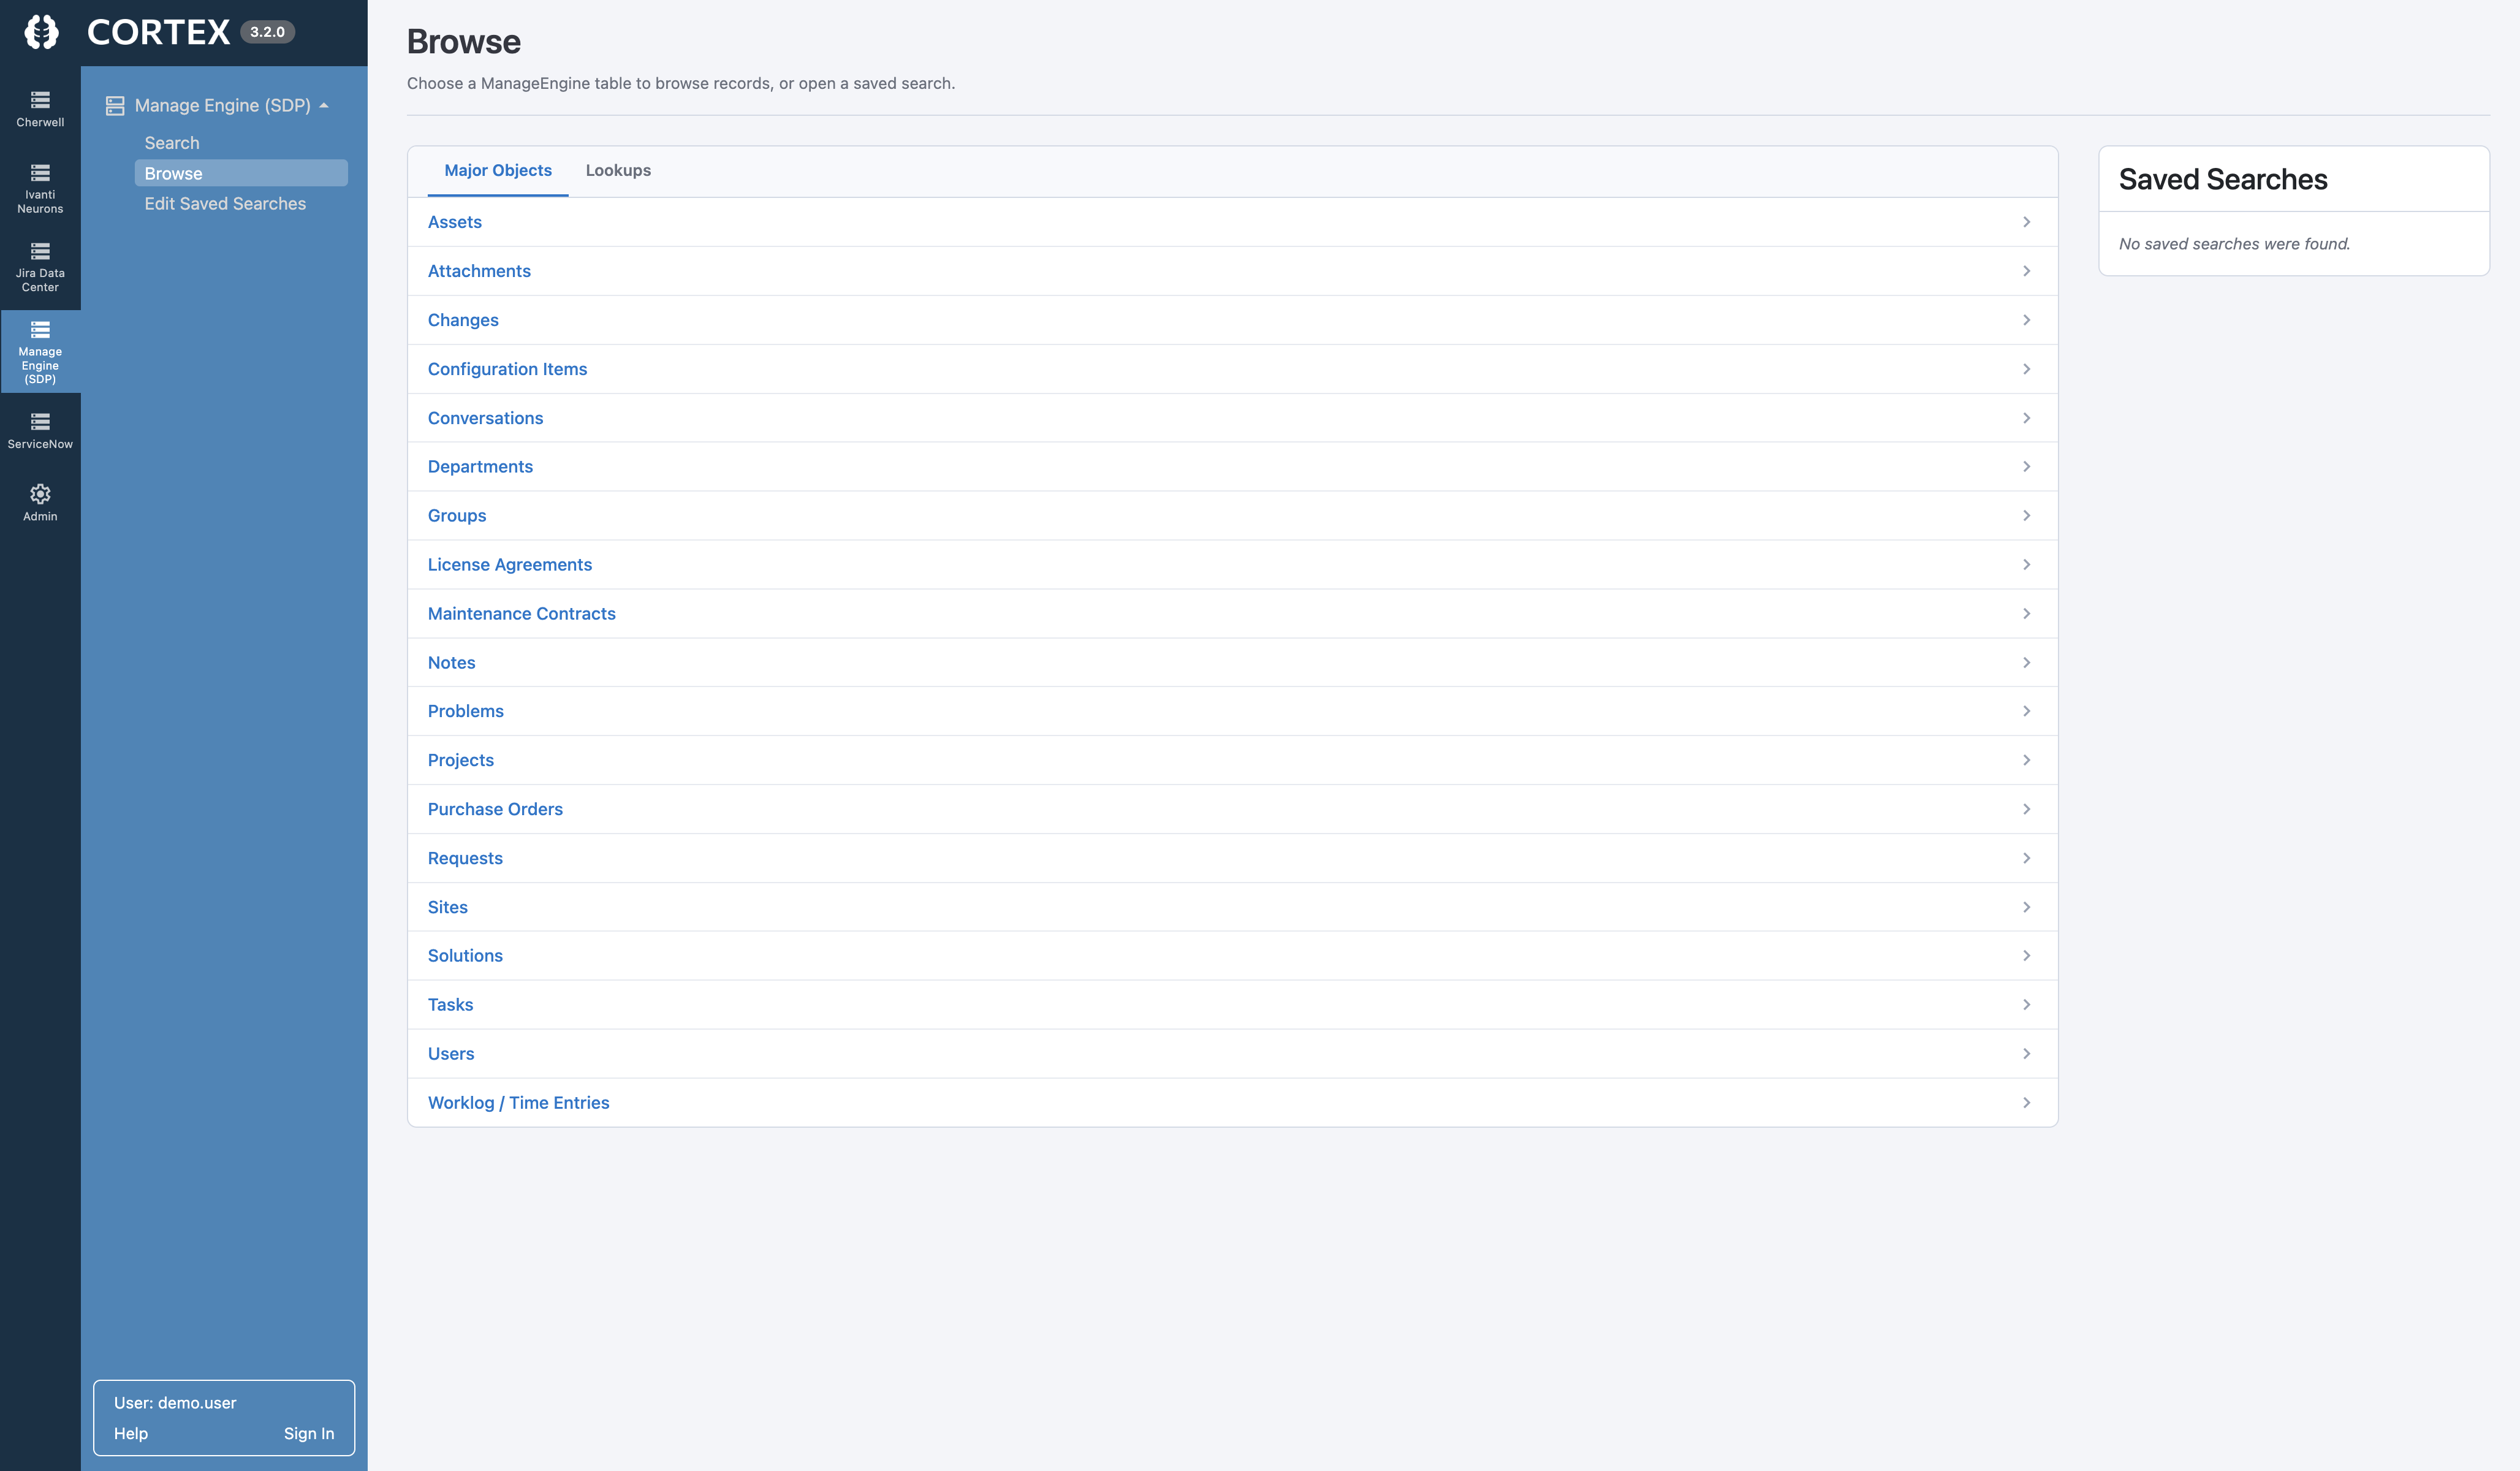Click the Purchase Orders row chevron
Screen dimensions: 2520x1471
point(2026,809)
